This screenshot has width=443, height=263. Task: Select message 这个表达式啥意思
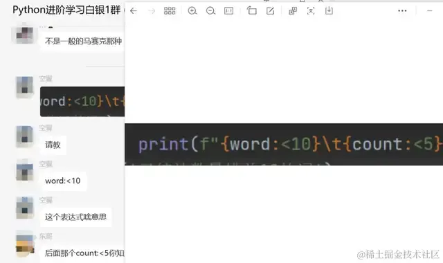(x=75, y=217)
